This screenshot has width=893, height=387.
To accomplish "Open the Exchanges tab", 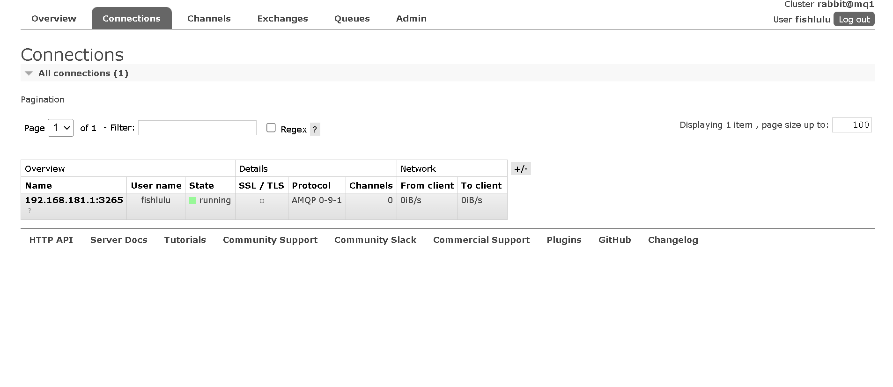I will [282, 19].
